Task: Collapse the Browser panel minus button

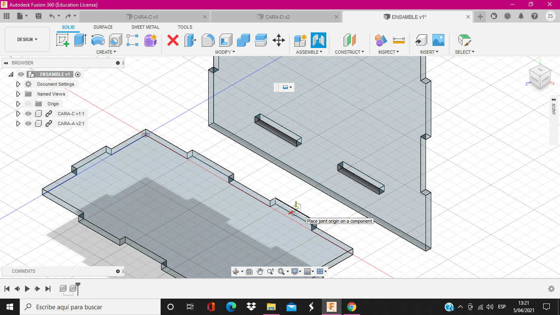Action: [x=118, y=63]
